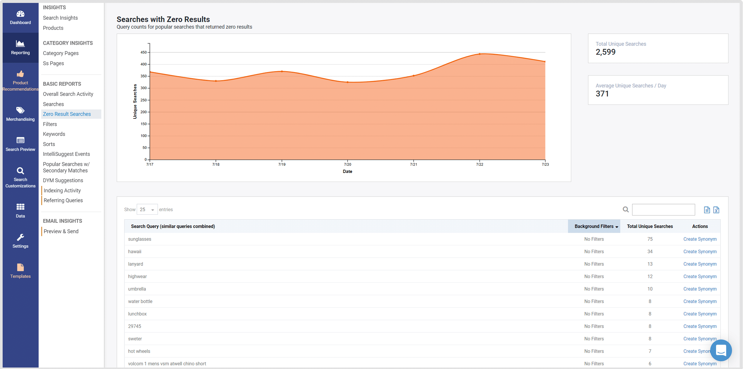The height and width of the screenshot is (369, 744).
Task: Open Products insights
Action: (x=53, y=28)
